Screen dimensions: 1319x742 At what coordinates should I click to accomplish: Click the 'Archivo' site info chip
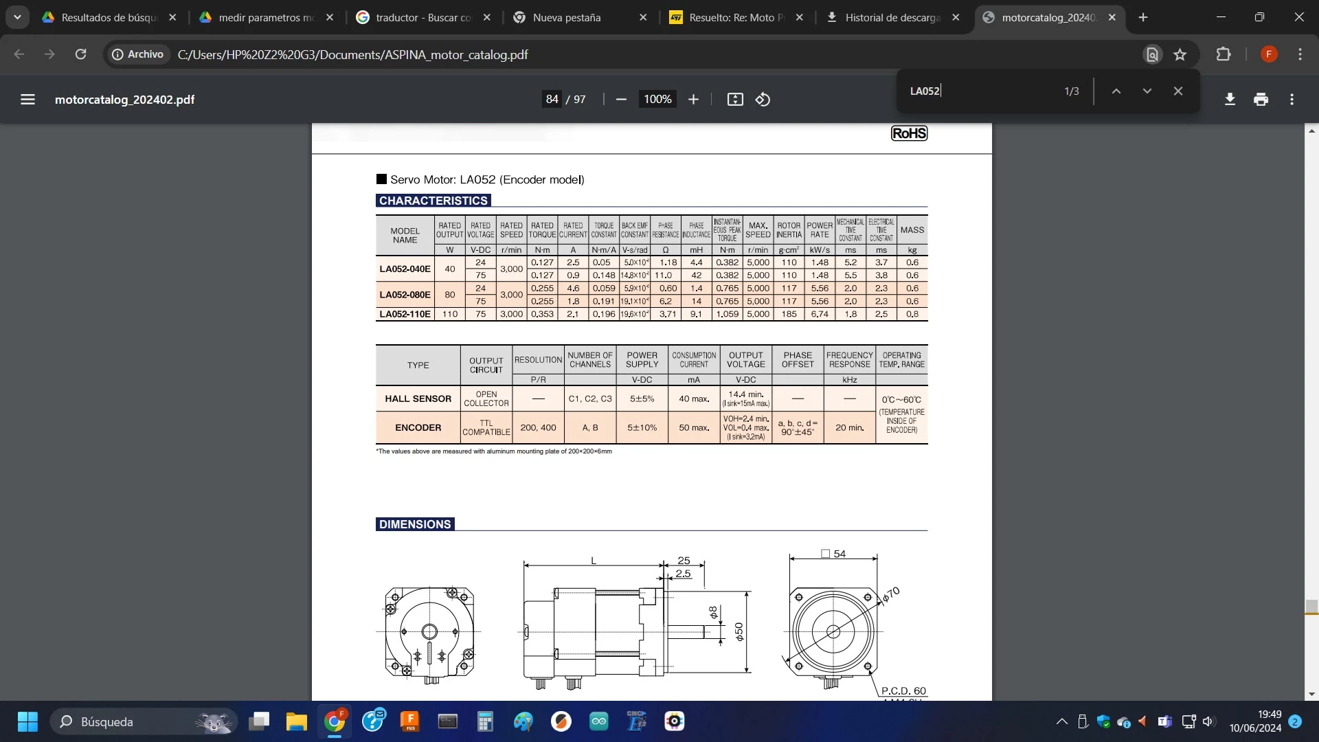click(x=137, y=54)
